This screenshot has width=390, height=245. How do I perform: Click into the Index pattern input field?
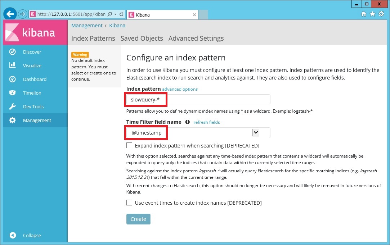198,99
